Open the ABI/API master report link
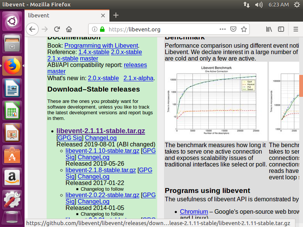The image size is (303, 227). point(56,72)
